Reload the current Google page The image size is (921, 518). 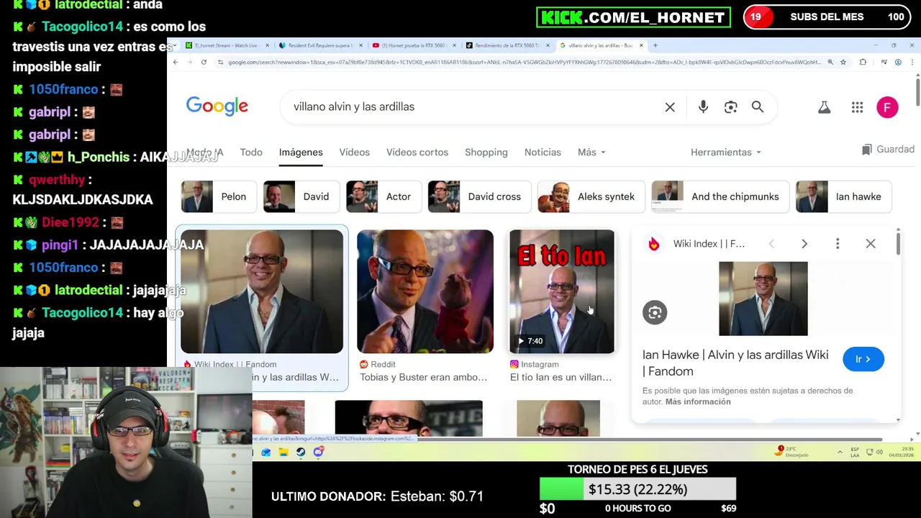[204, 63]
